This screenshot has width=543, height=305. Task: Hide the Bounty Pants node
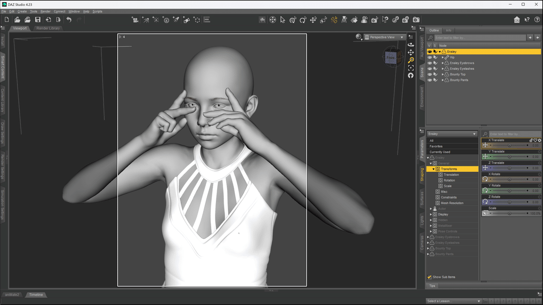click(x=429, y=80)
